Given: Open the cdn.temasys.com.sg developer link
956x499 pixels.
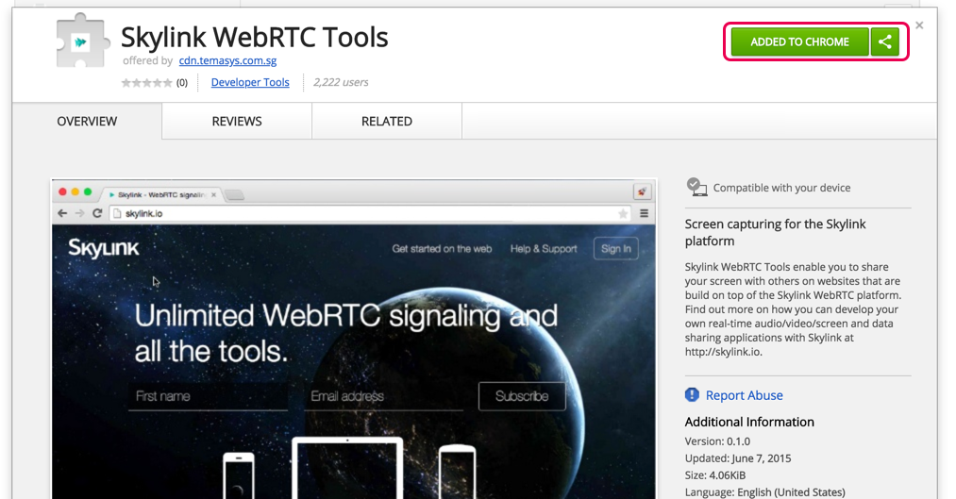Looking at the screenshot, I should point(227,61).
